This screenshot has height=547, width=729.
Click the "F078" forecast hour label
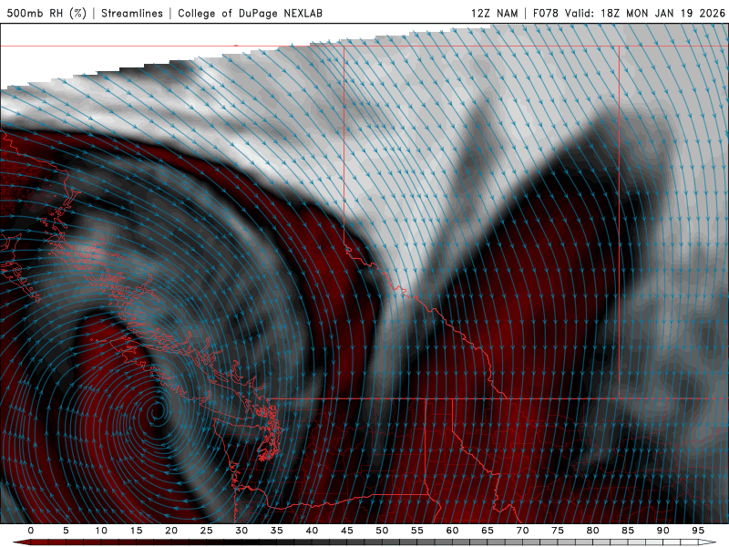click(546, 13)
